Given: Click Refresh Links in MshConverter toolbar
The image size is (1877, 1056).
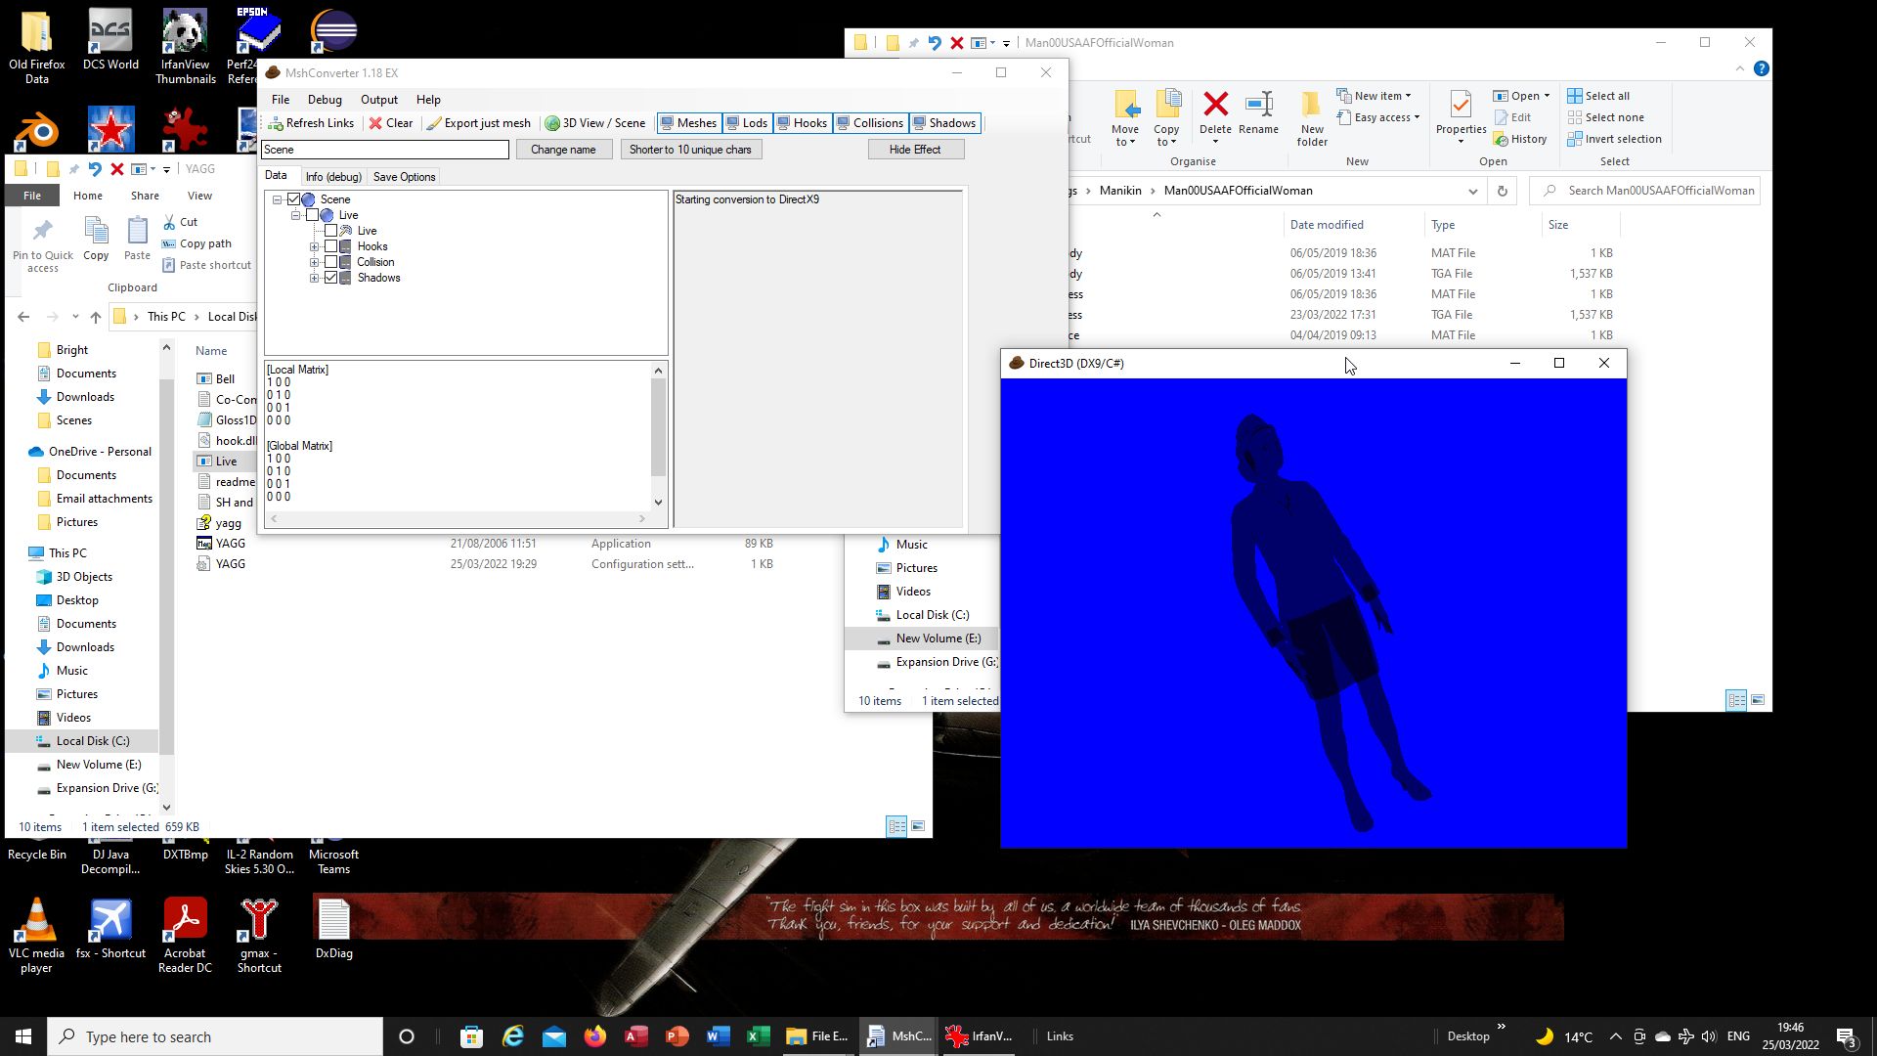Looking at the screenshot, I should (311, 123).
